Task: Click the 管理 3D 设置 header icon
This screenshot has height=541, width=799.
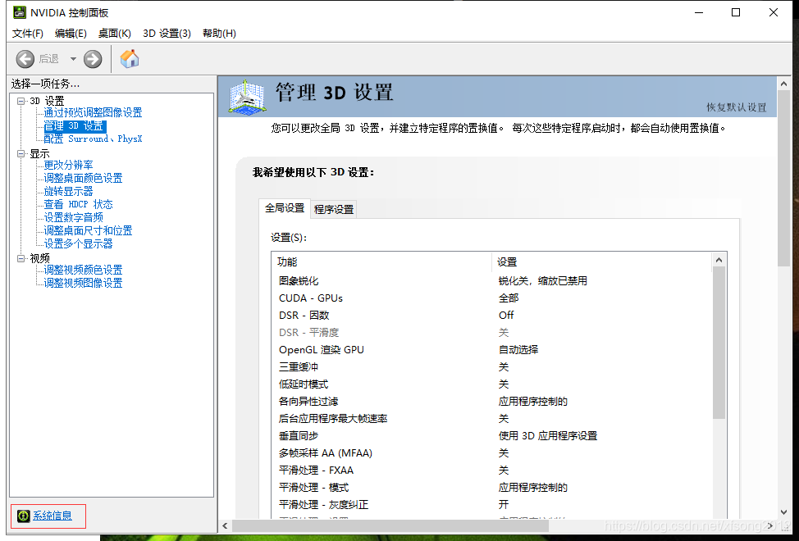Action: coord(247,96)
